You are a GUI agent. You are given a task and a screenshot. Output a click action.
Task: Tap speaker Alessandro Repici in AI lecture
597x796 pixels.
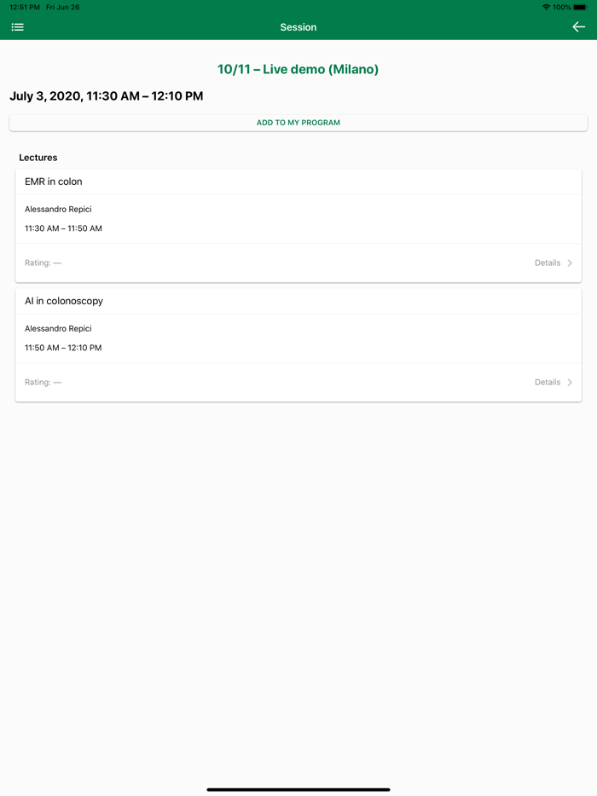pos(58,328)
